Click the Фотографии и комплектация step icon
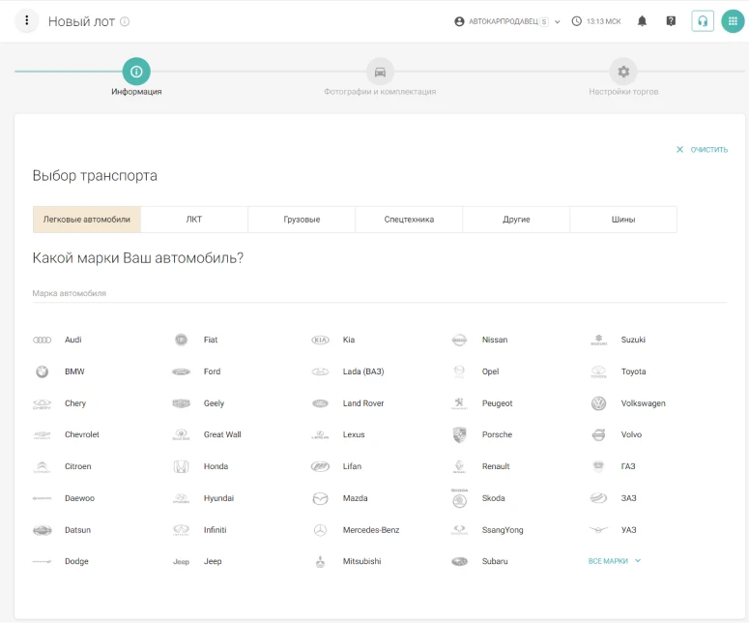749x623 pixels. [380, 72]
